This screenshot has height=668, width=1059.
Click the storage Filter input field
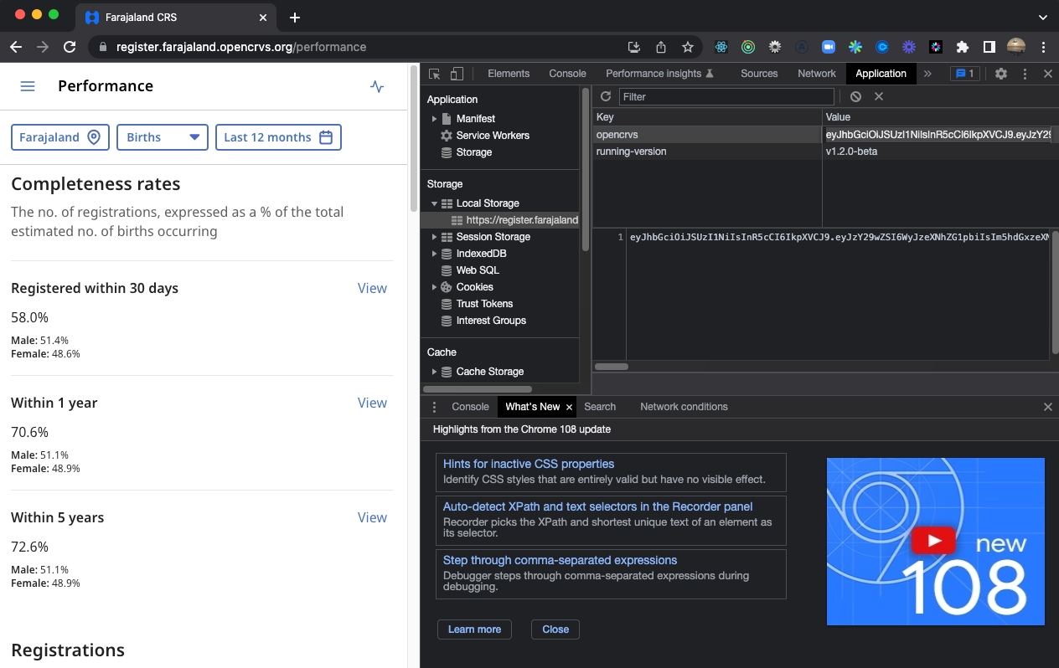pyautogui.click(x=726, y=97)
